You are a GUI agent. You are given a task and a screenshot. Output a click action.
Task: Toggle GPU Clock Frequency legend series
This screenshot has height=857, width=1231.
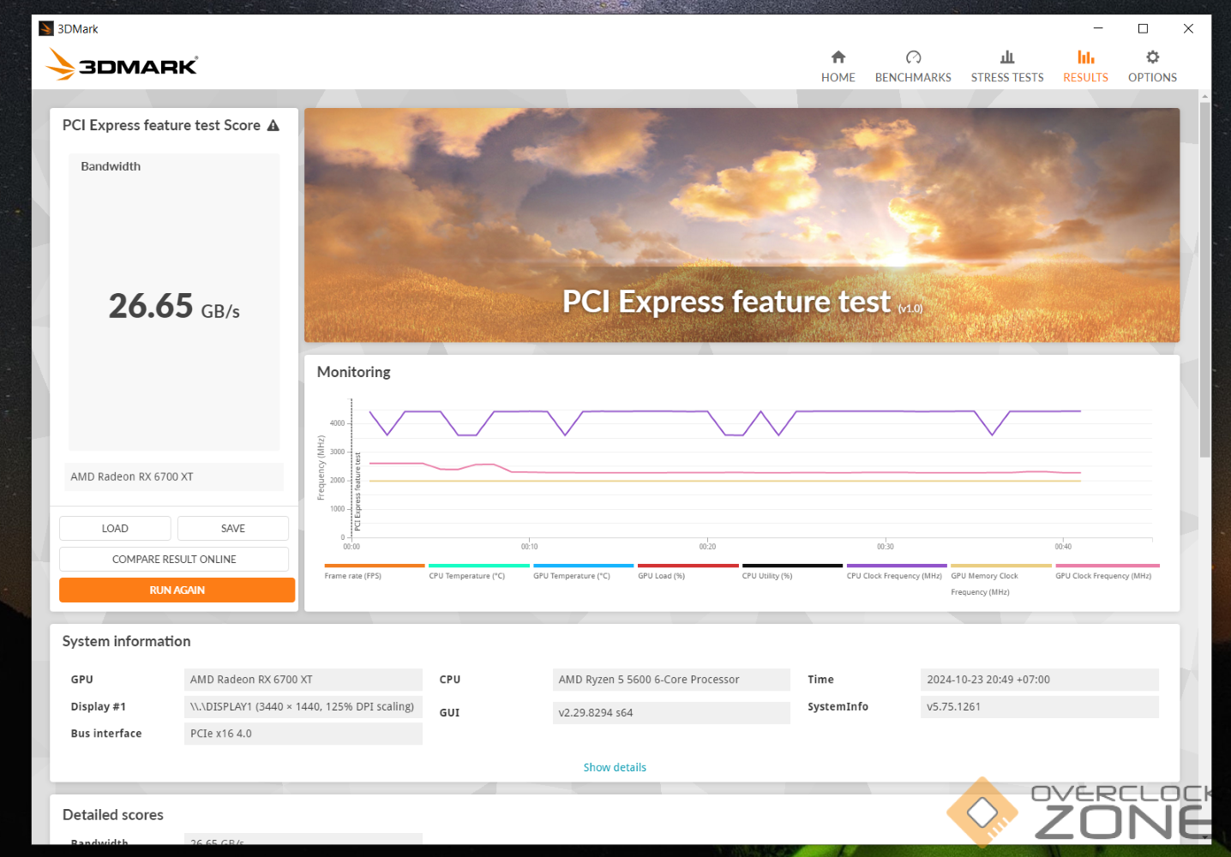[x=1102, y=576]
